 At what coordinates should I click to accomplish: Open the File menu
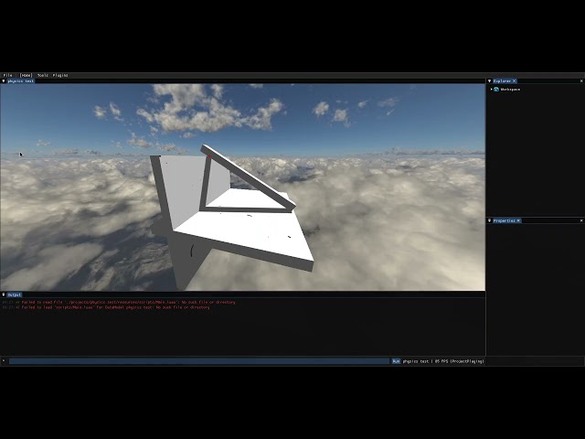point(7,75)
